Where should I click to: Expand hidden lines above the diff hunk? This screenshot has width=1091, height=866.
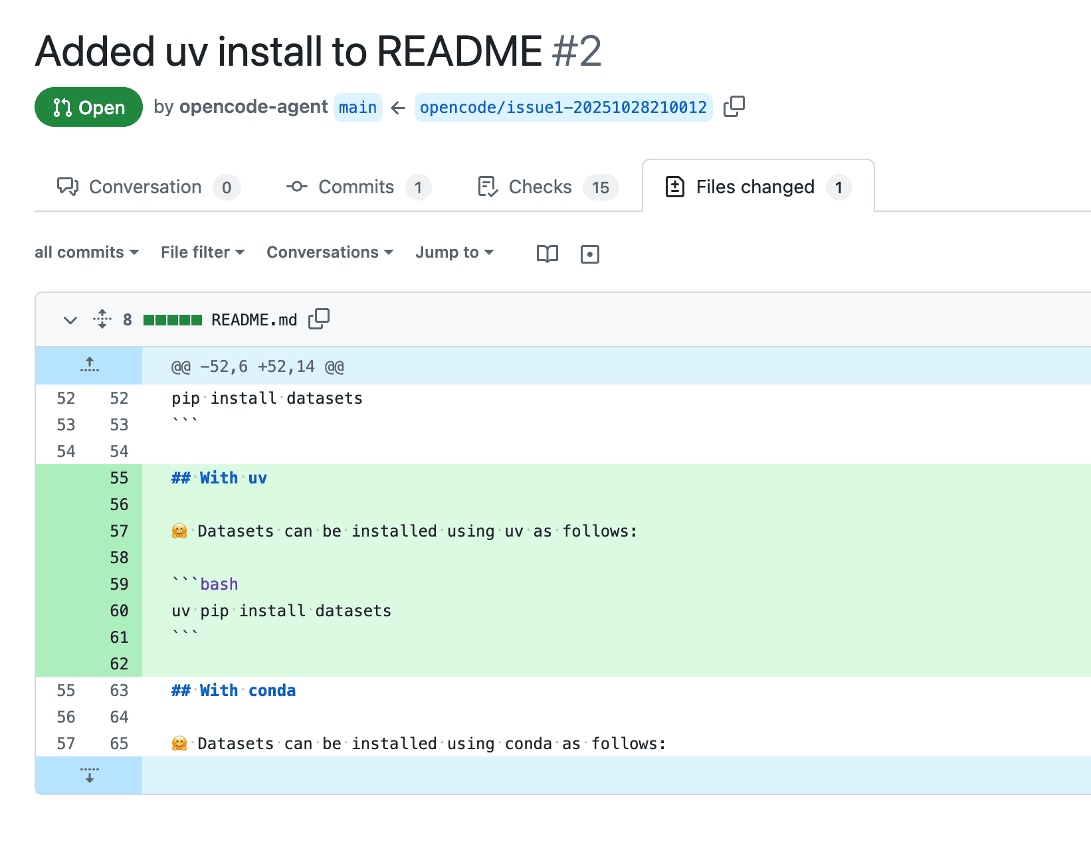coord(89,365)
